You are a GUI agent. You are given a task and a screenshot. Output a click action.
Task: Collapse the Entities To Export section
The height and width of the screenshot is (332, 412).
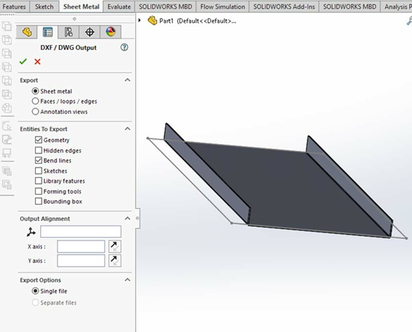[128, 129]
